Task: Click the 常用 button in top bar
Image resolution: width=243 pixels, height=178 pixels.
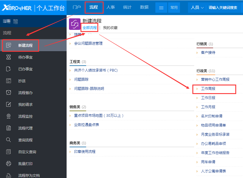Action: click(174, 8)
